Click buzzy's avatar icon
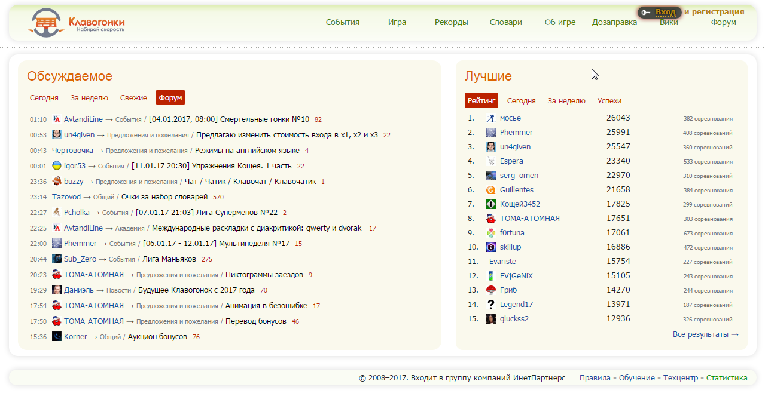 click(x=57, y=182)
